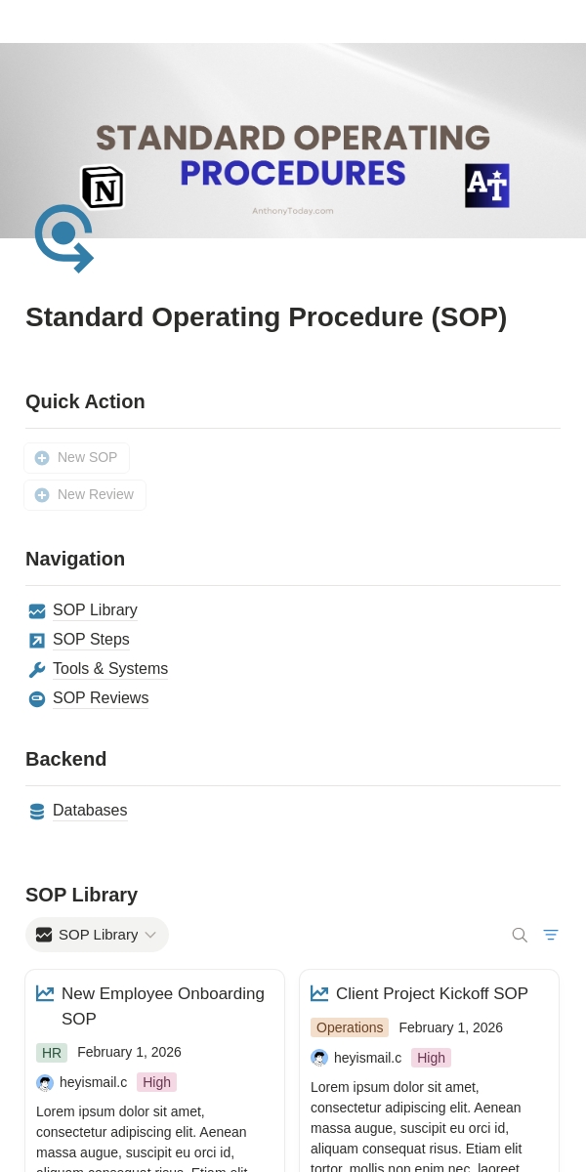Click the page icon below the cover
Viewport: 586px width, 1172px height.
pos(63,237)
